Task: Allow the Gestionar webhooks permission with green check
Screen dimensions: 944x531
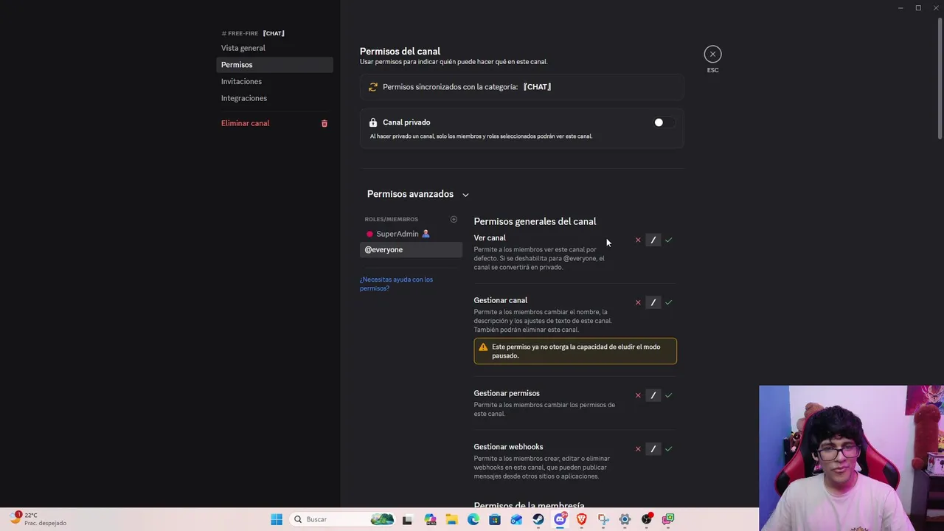Action: point(668,448)
